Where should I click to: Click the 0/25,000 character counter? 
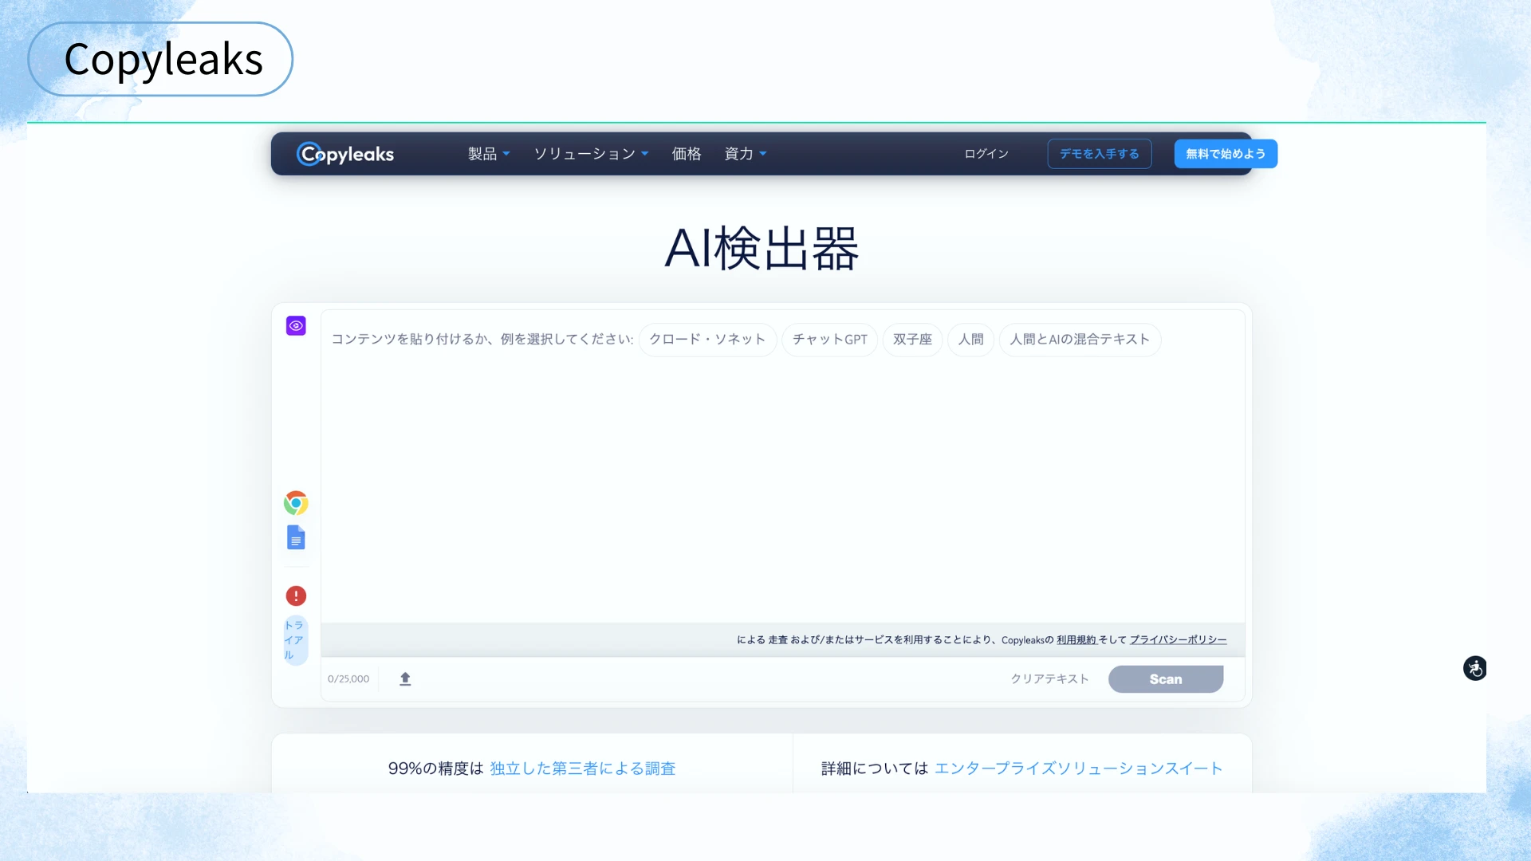coord(348,678)
